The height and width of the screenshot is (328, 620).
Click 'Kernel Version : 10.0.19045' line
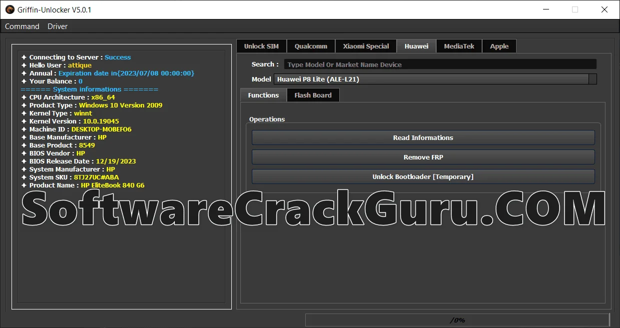point(70,121)
